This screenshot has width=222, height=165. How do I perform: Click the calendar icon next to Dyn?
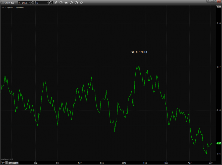click(7, 163)
